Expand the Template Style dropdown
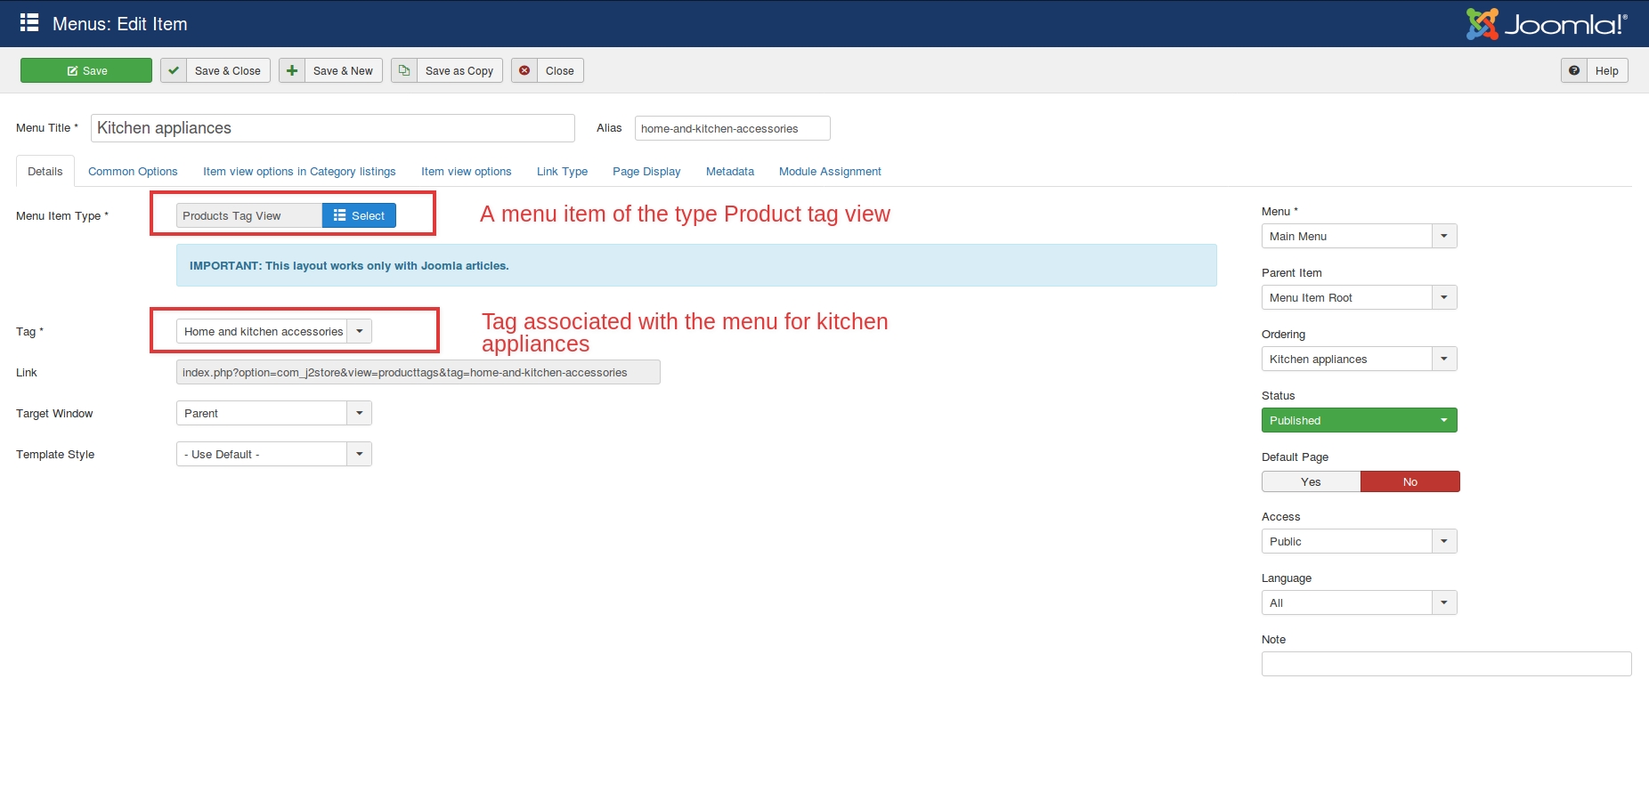The image size is (1649, 792). [x=360, y=455]
